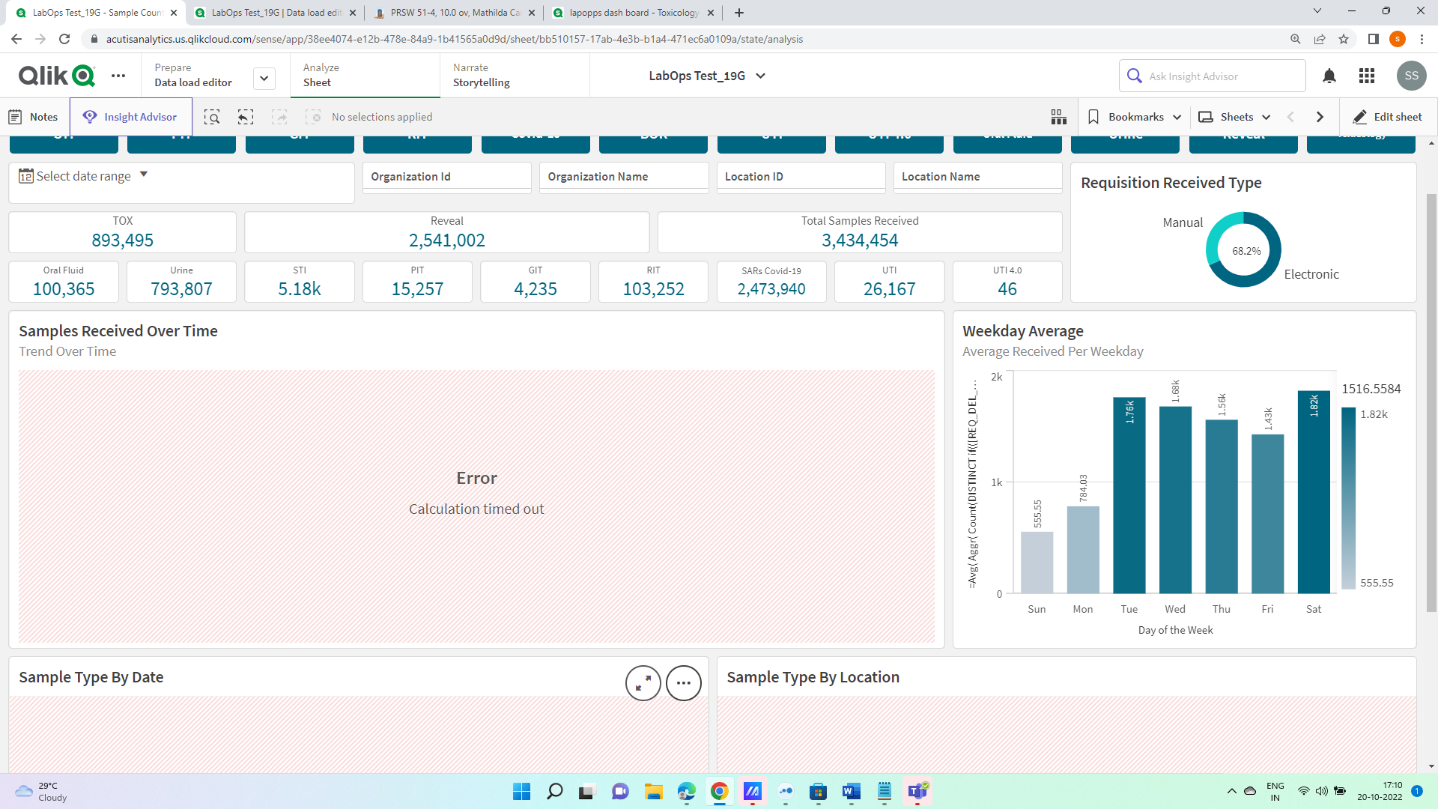Expand Select date range picker
Image resolution: width=1438 pixels, height=809 pixels.
(x=84, y=176)
